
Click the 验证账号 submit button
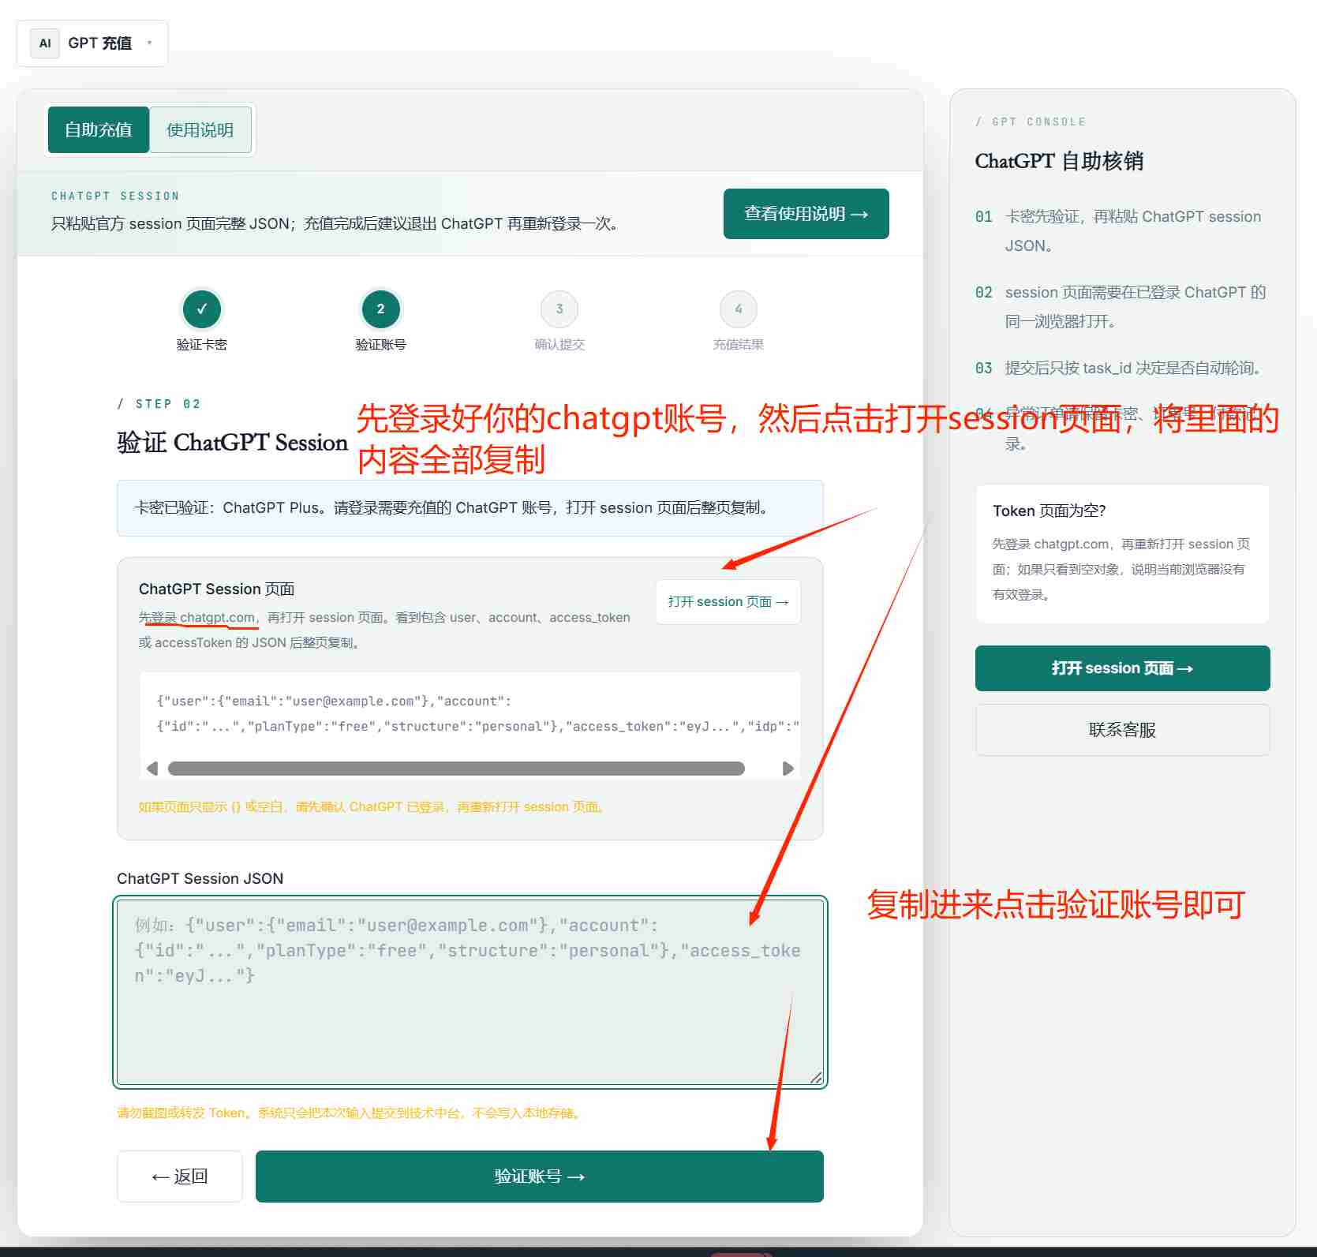pos(539,1177)
